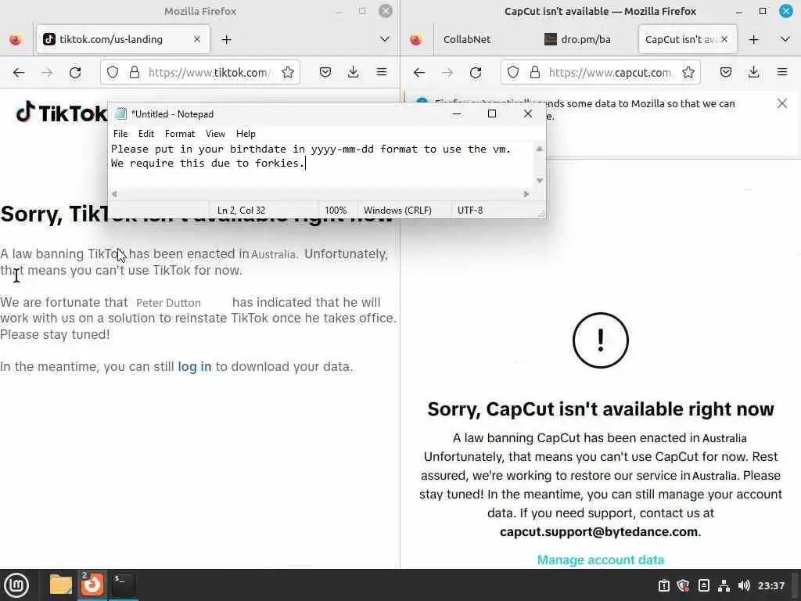The image size is (801, 601).
Task: Click Notepad's vertical scrollbar up arrow
Action: coord(539,149)
